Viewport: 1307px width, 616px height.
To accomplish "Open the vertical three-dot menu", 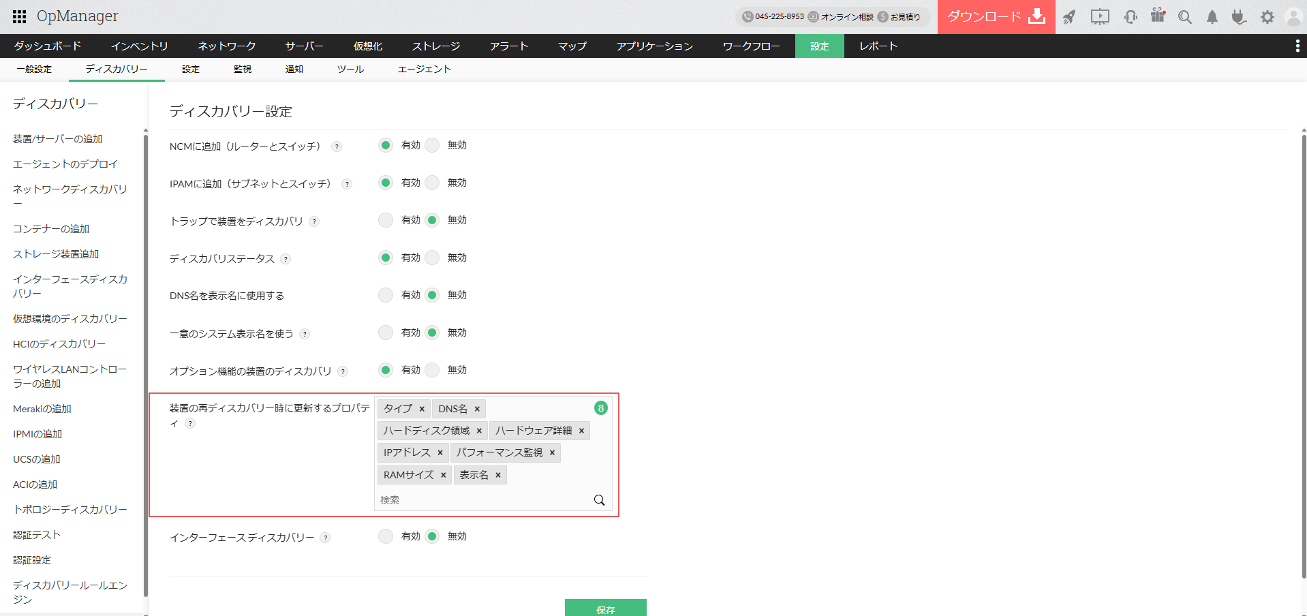I will [x=1297, y=46].
